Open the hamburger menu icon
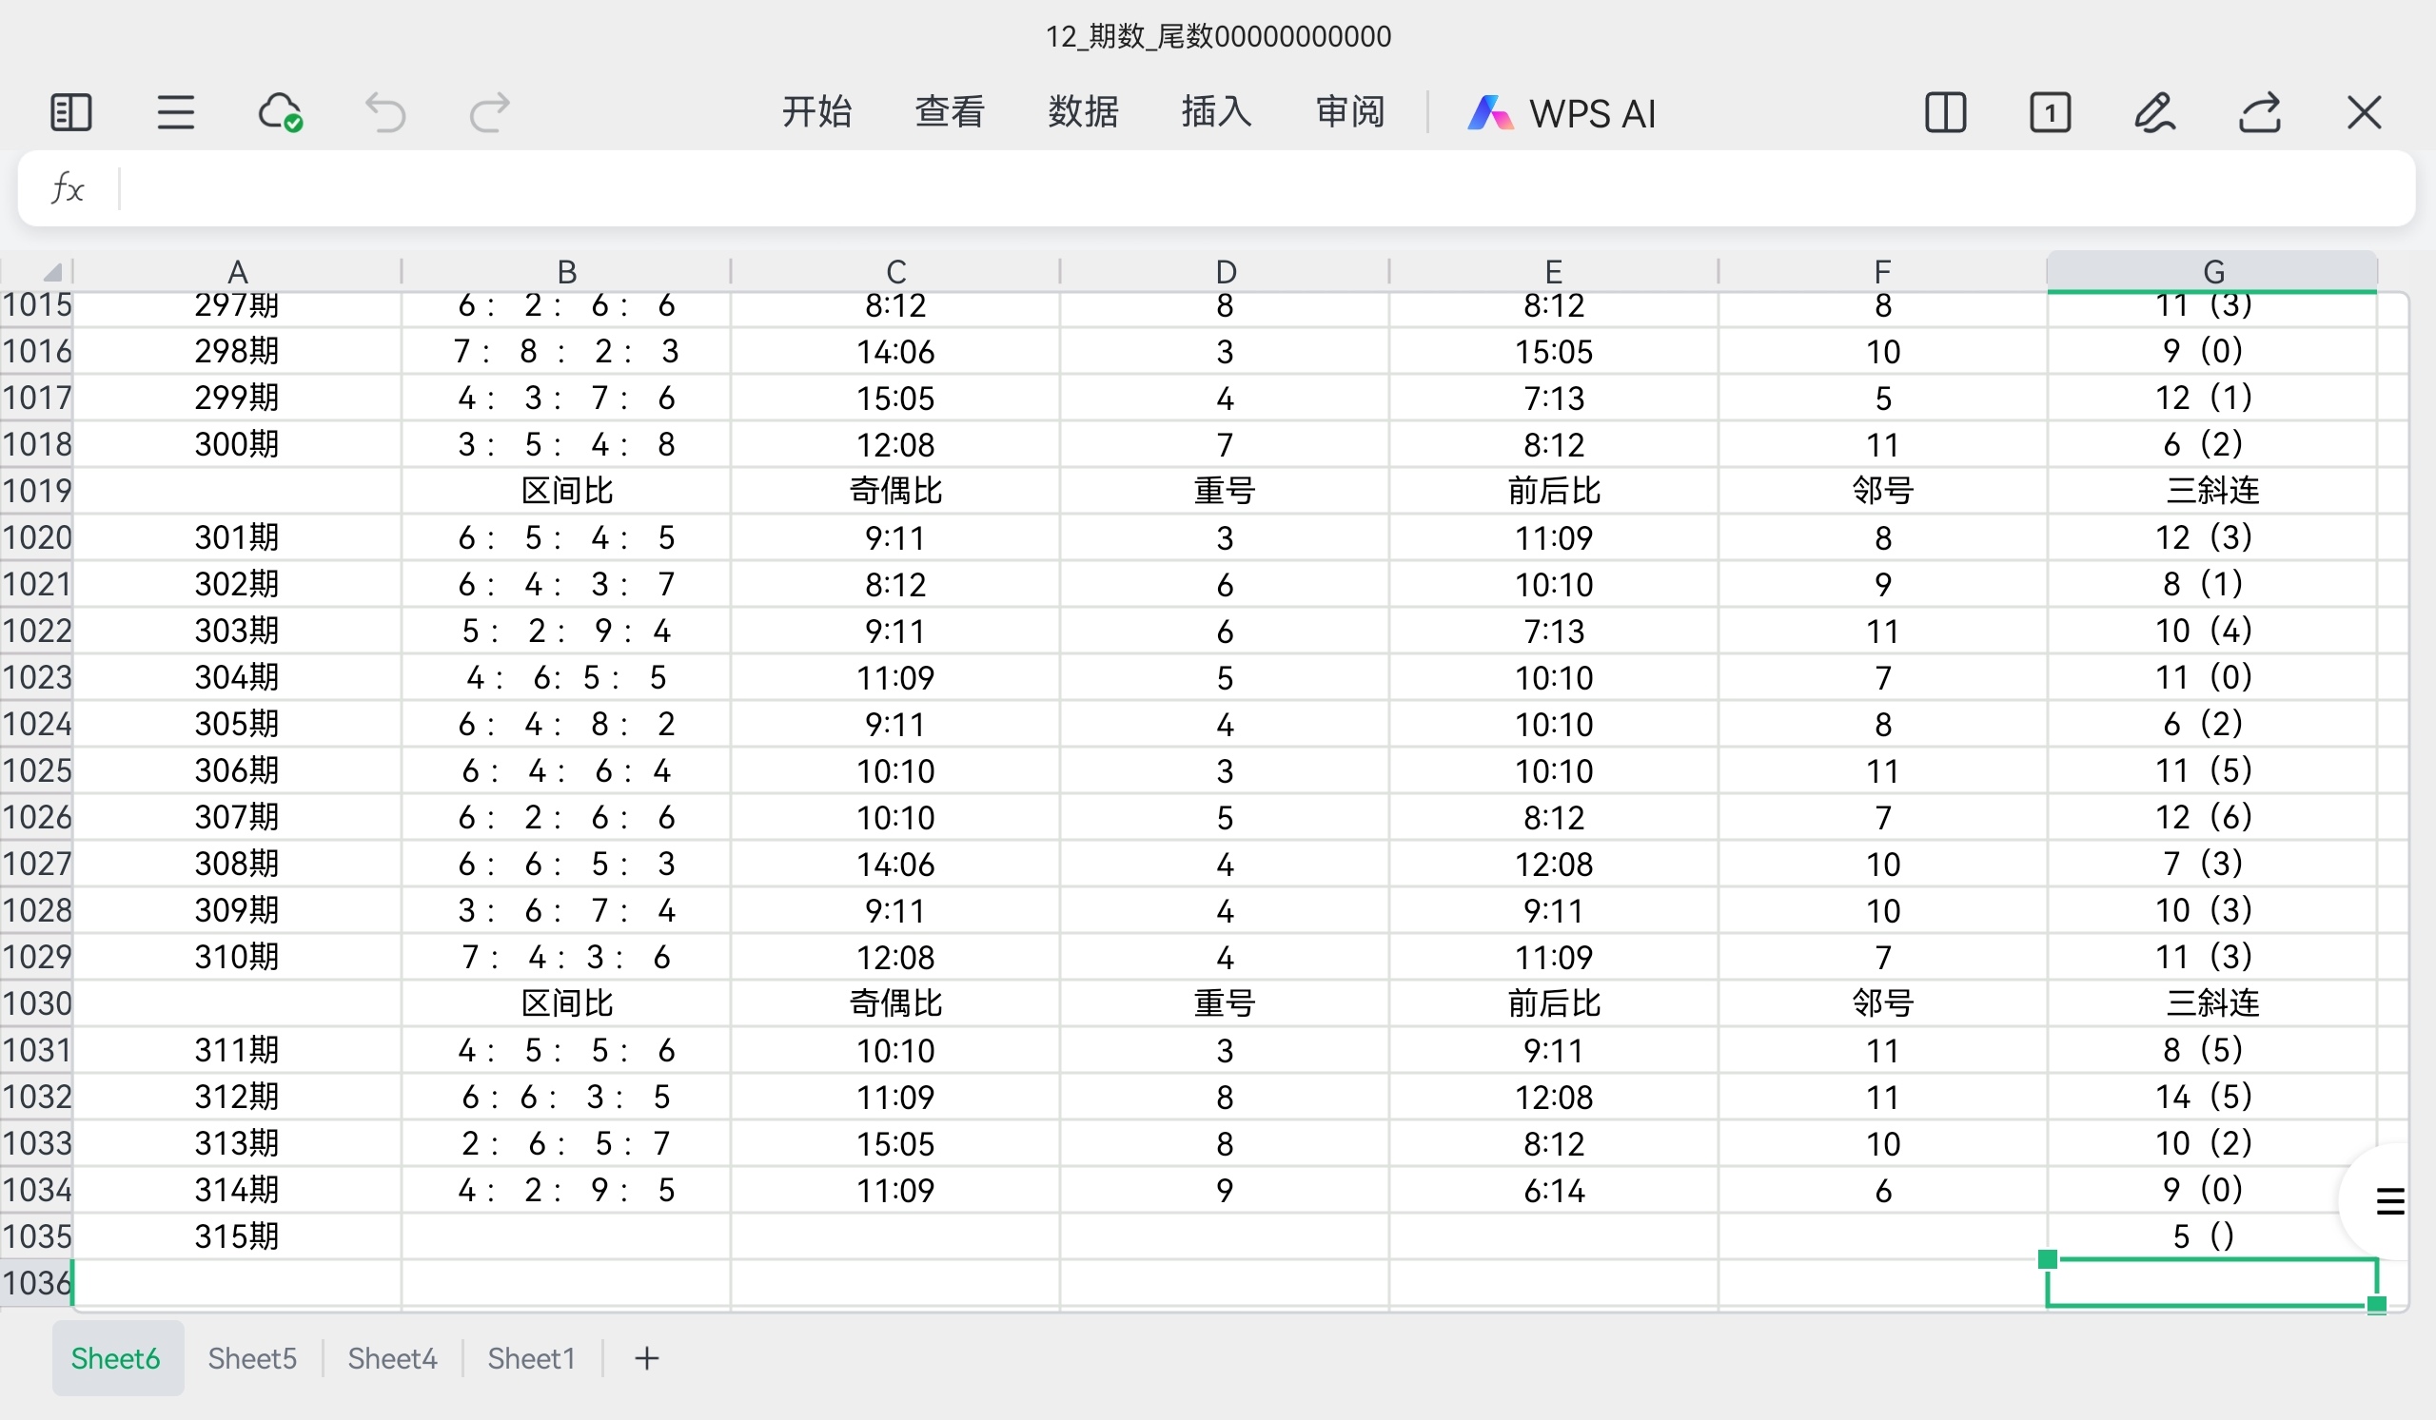The height and width of the screenshot is (1420, 2436). pos(175,113)
